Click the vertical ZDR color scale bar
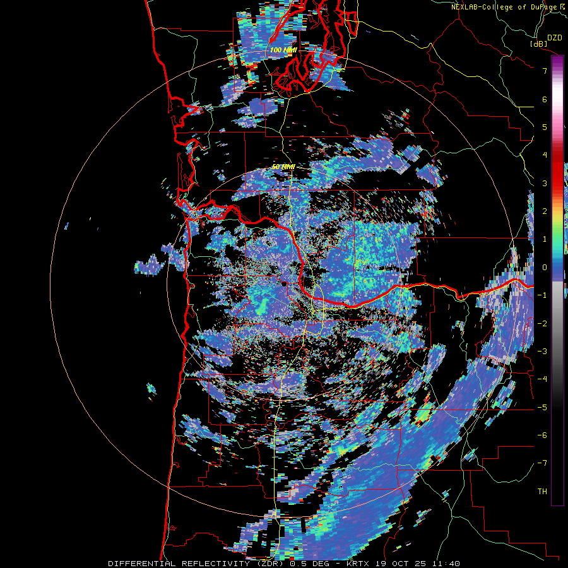This screenshot has height=568, width=568. tap(557, 280)
